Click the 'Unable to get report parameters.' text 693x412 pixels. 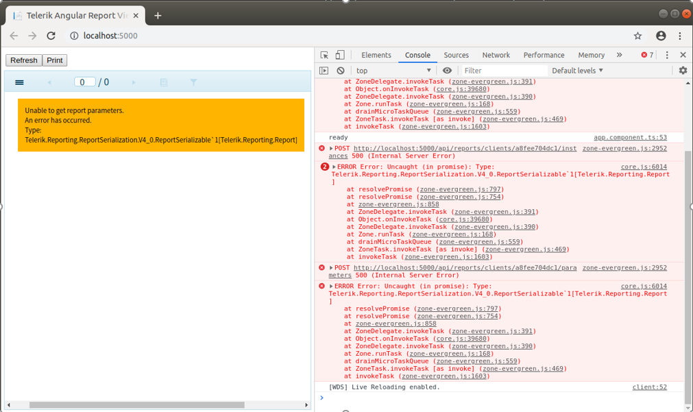click(x=74, y=110)
